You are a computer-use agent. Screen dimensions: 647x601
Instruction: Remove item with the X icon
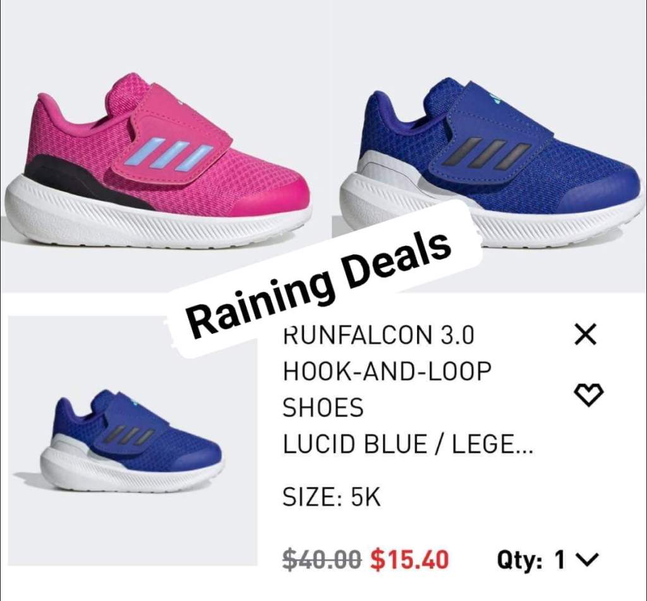(x=586, y=334)
